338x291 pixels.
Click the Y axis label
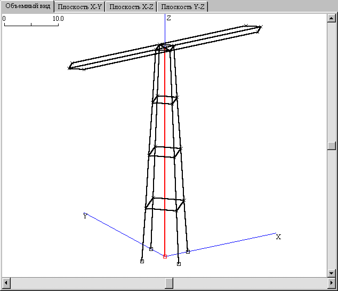85,216
